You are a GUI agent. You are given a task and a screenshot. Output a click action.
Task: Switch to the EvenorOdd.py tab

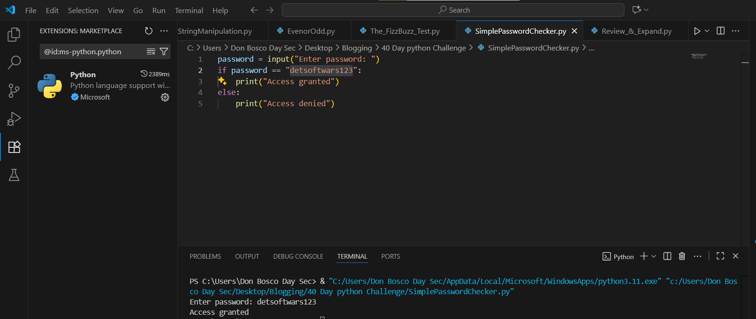pos(311,31)
